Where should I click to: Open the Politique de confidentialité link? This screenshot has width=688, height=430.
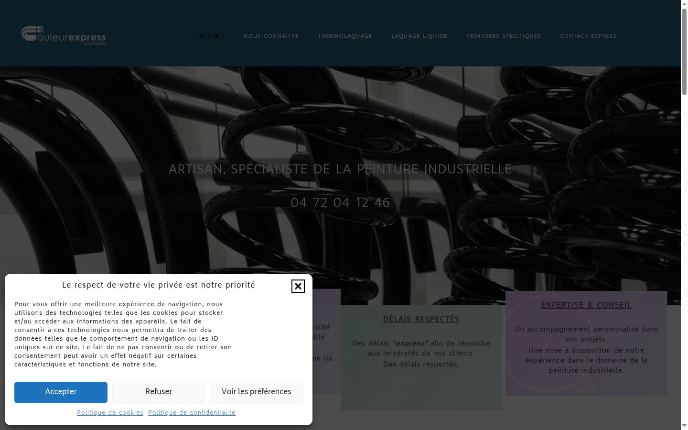point(192,413)
